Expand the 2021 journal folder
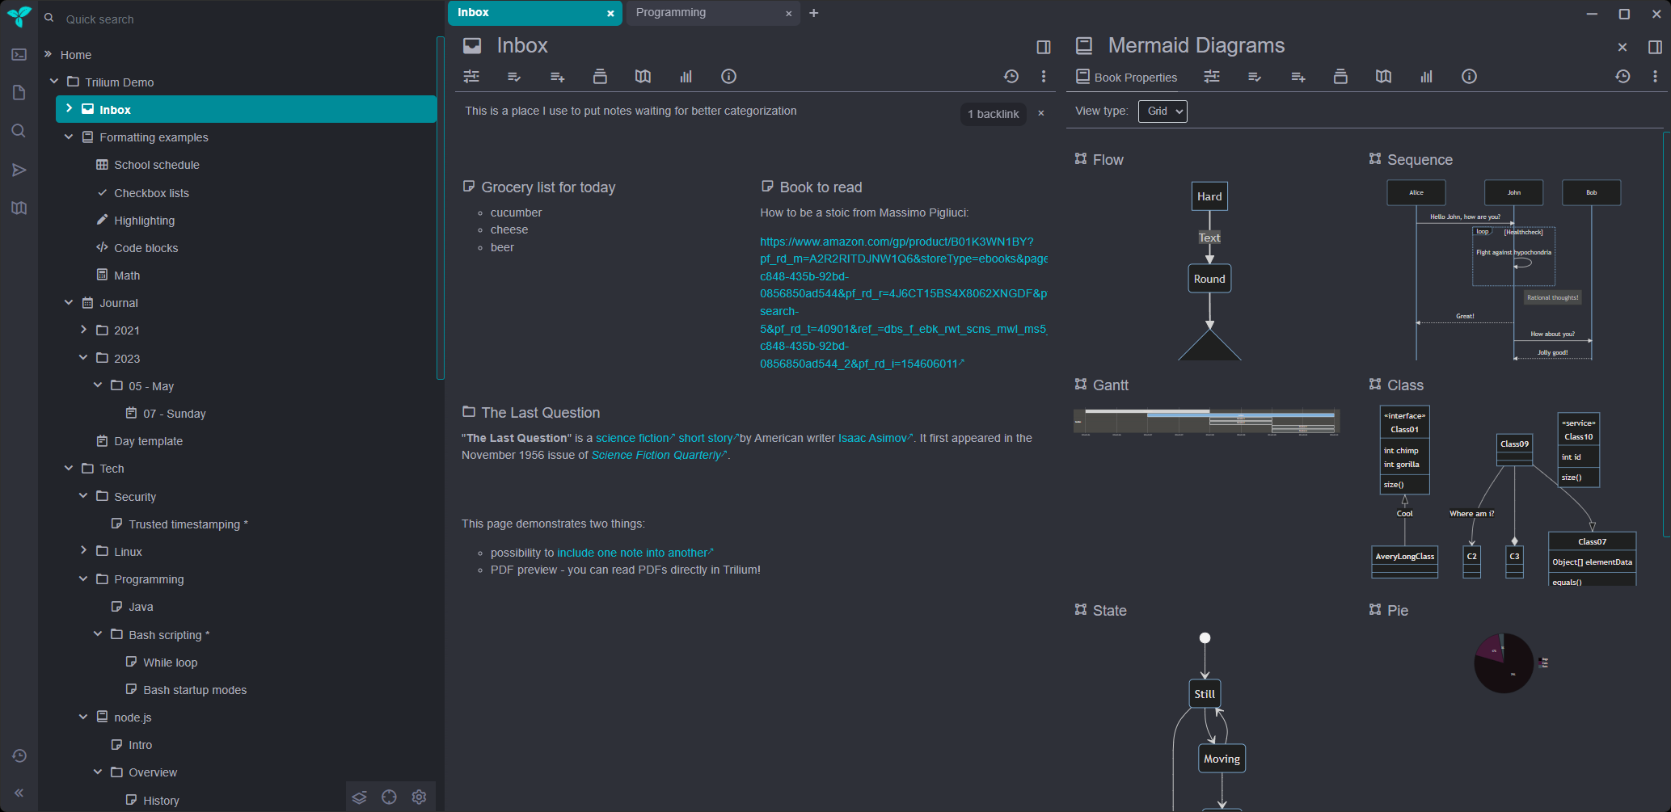This screenshot has width=1671, height=812. point(83,330)
